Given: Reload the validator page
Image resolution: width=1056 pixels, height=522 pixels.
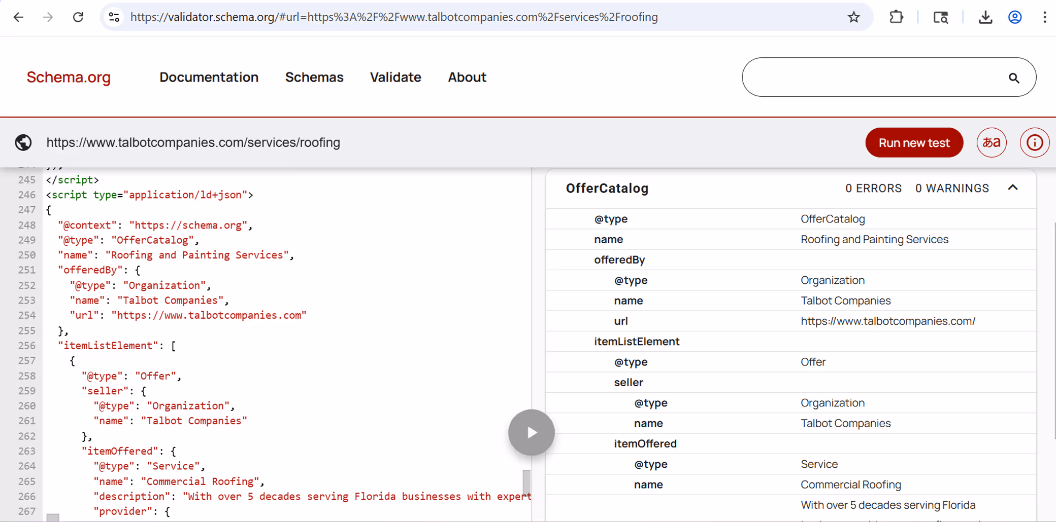Looking at the screenshot, I should (78, 17).
